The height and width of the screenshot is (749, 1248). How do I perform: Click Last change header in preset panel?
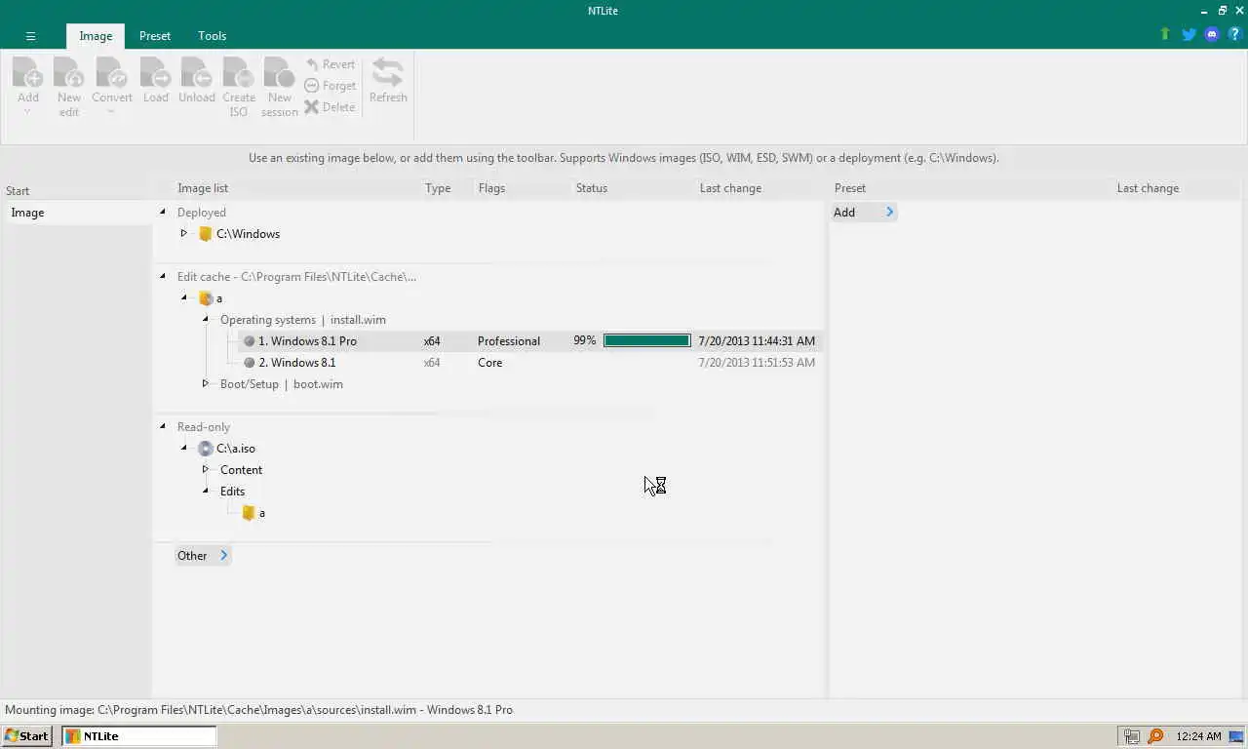(x=1148, y=188)
